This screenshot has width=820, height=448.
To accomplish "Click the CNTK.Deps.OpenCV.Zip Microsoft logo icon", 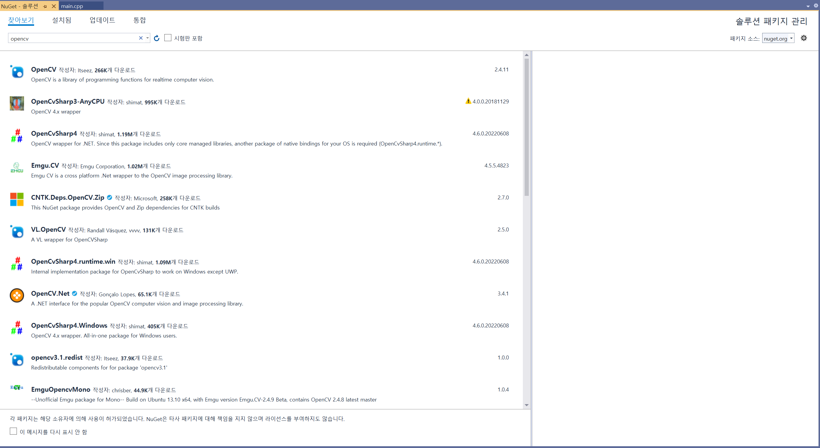I will point(17,200).
